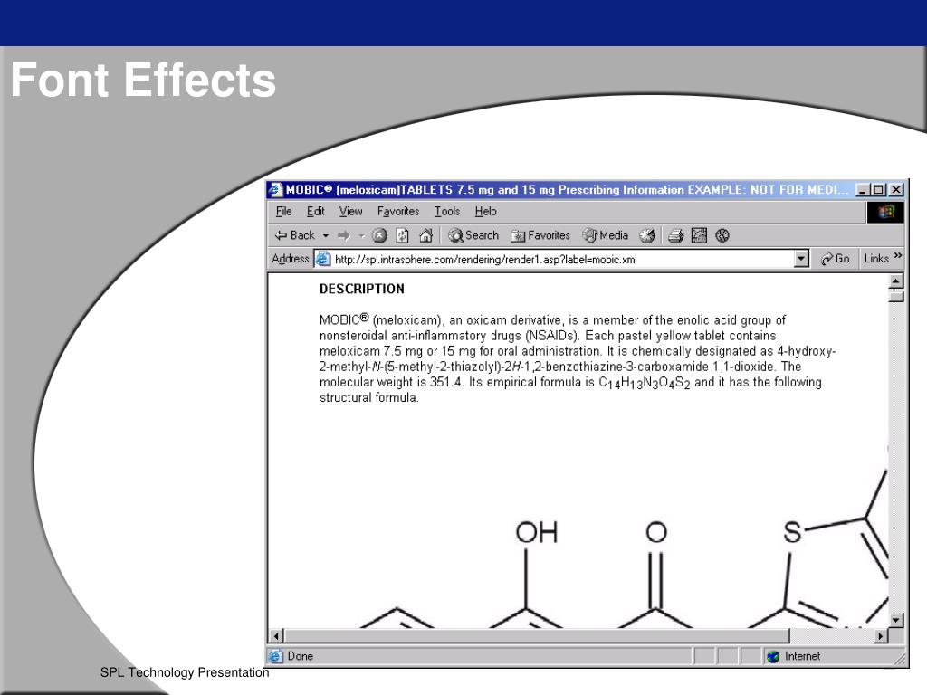The width and height of the screenshot is (927, 695).
Task: Click the "351.4" molecular weight value
Action: 446,382
